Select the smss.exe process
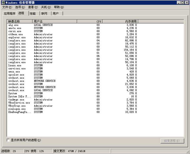This screenshot has width=190, height=154. 73,72
